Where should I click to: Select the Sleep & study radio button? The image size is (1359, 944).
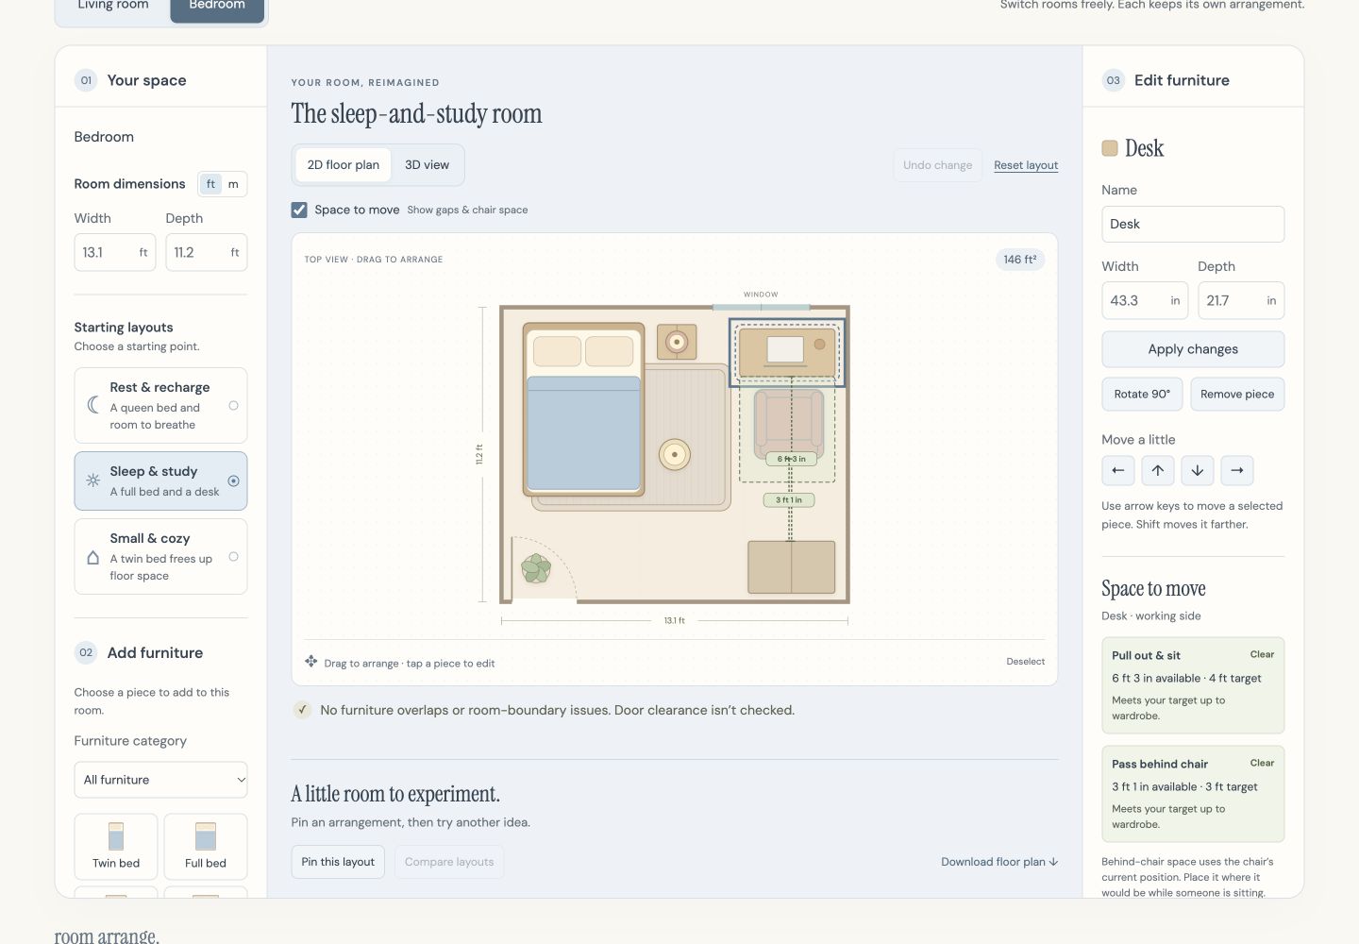(233, 480)
